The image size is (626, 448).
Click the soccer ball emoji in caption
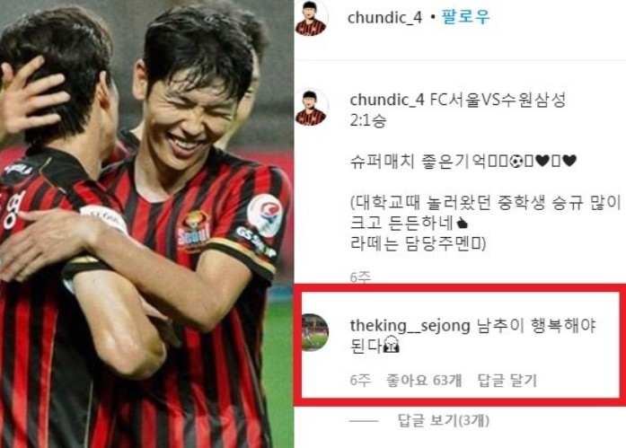click(516, 162)
